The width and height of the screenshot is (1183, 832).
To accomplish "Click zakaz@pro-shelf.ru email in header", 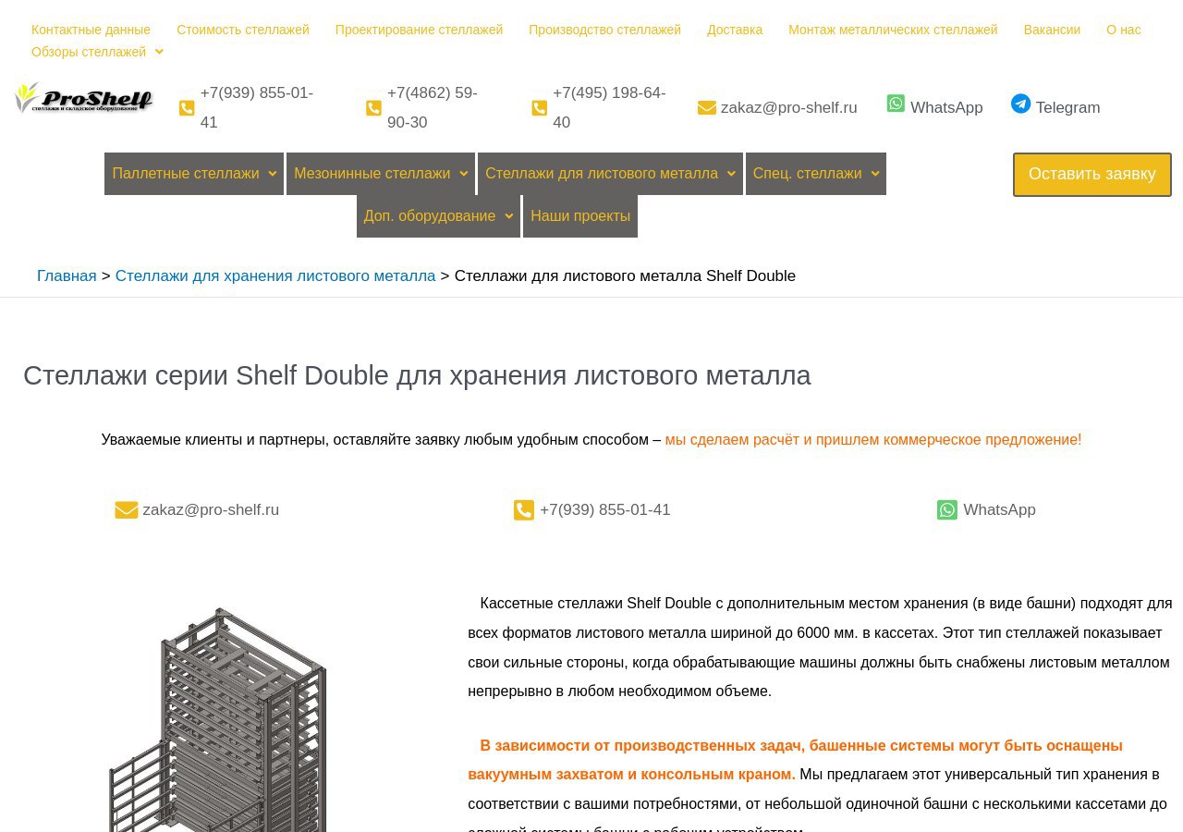I will [x=788, y=108].
